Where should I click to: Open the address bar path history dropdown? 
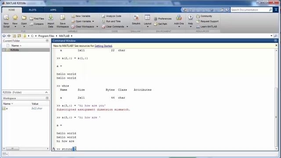tap(271, 36)
